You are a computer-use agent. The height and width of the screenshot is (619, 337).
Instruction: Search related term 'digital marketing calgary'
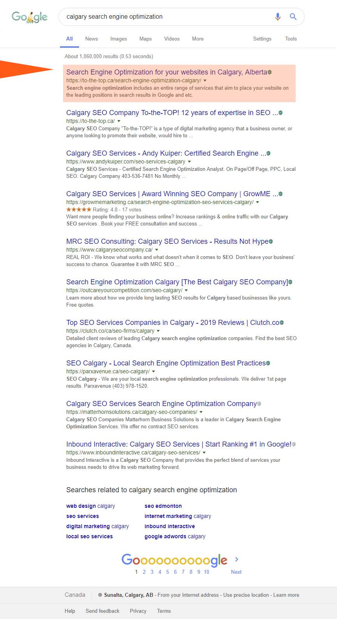pyautogui.click(x=97, y=526)
